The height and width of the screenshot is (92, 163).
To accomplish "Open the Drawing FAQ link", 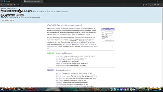I will tap(59, 83).
